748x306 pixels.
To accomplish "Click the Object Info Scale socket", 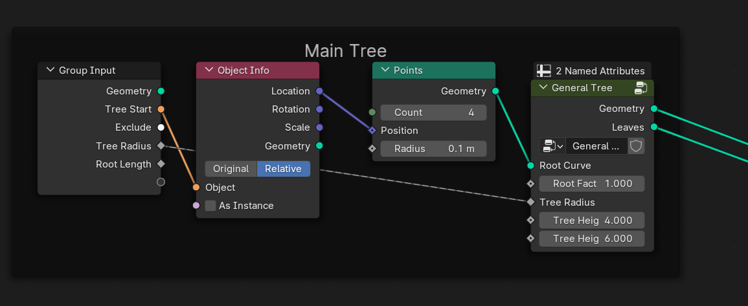I will [319, 127].
